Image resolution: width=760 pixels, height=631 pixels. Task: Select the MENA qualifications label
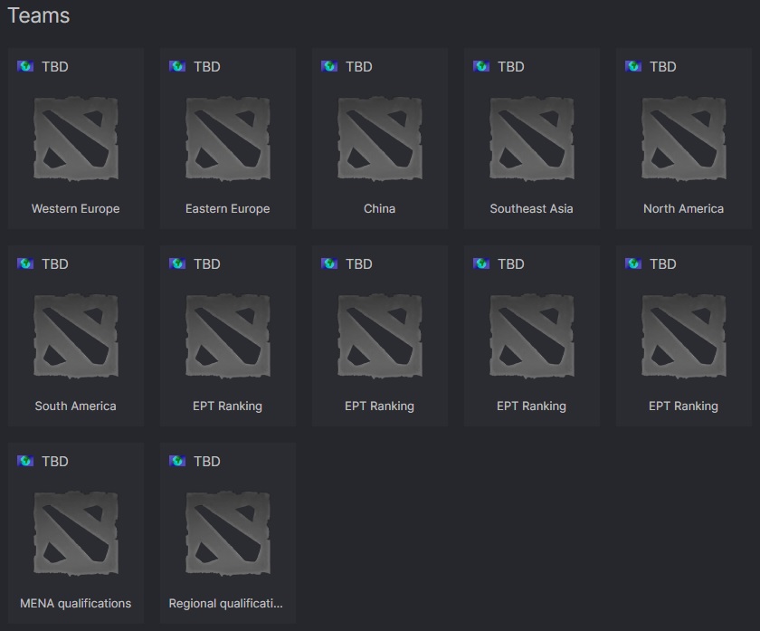pyautogui.click(x=76, y=603)
